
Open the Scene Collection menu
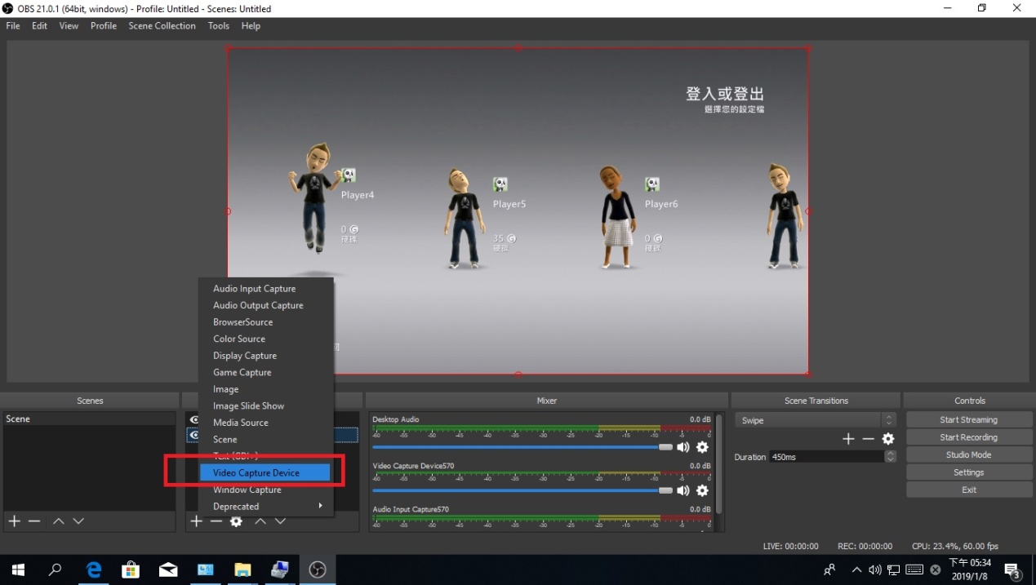(x=162, y=26)
